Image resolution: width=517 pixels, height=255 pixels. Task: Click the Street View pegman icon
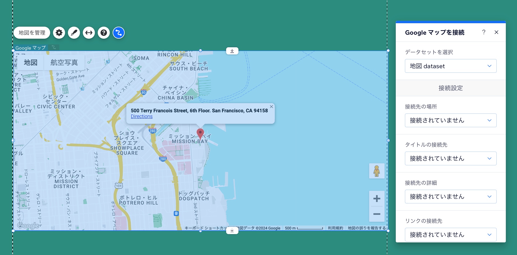tap(377, 171)
